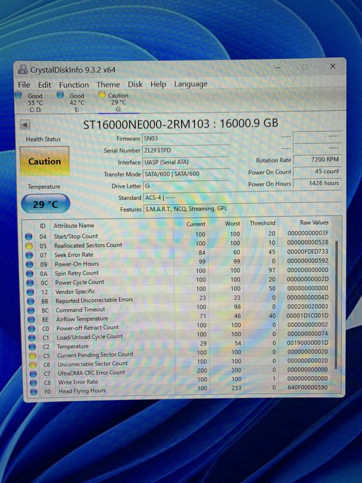Click status icon for Spin Retry Count
Viewport: 362px width, 483px height.
pos(30,274)
